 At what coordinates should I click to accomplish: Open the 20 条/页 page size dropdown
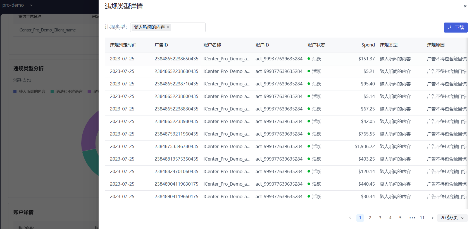coord(452,218)
